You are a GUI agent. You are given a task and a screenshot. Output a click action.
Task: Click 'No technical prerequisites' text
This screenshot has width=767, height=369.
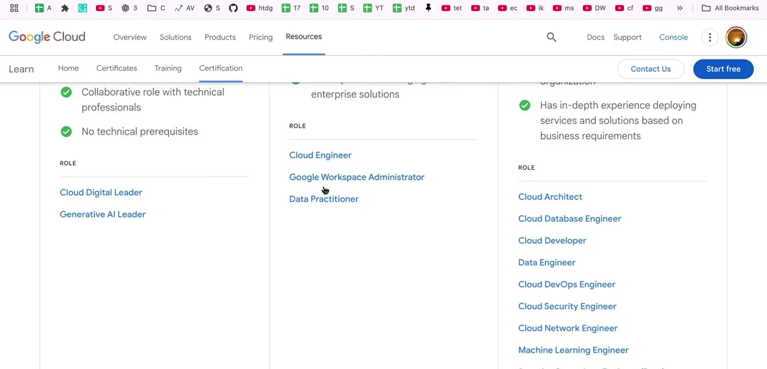140,132
